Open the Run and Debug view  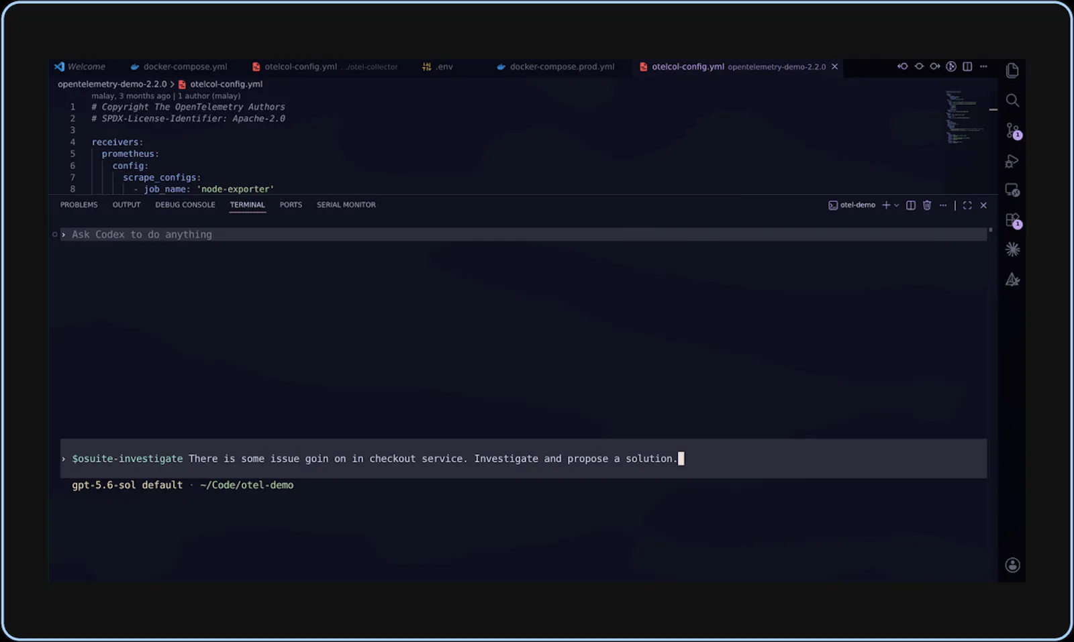point(1012,161)
